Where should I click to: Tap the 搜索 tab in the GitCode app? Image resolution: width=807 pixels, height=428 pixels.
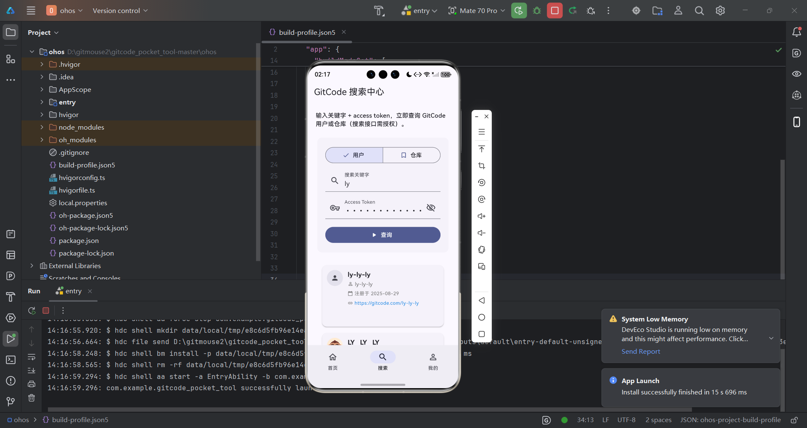pyautogui.click(x=383, y=361)
